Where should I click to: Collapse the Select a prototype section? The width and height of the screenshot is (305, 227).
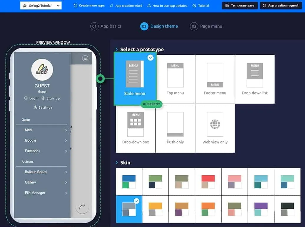[x=117, y=49]
